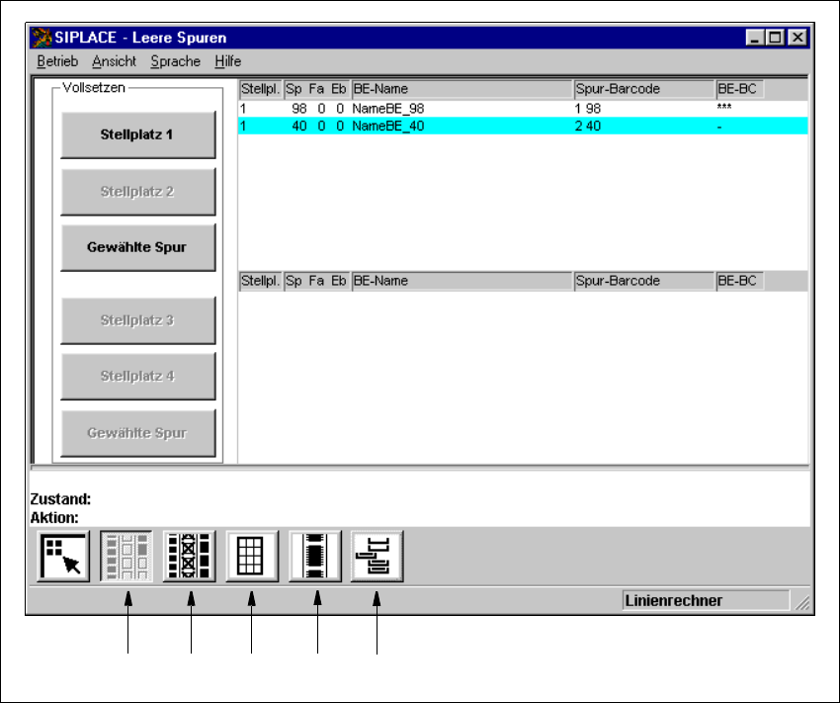Click the Sp track number 98 cell
Screen dimensions: 840x703
pyautogui.click(x=298, y=109)
